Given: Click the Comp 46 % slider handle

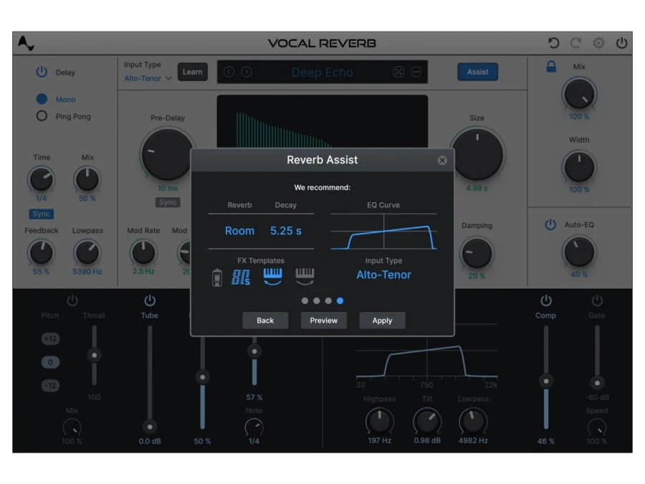Looking at the screenshot, I should coord(546,381).
